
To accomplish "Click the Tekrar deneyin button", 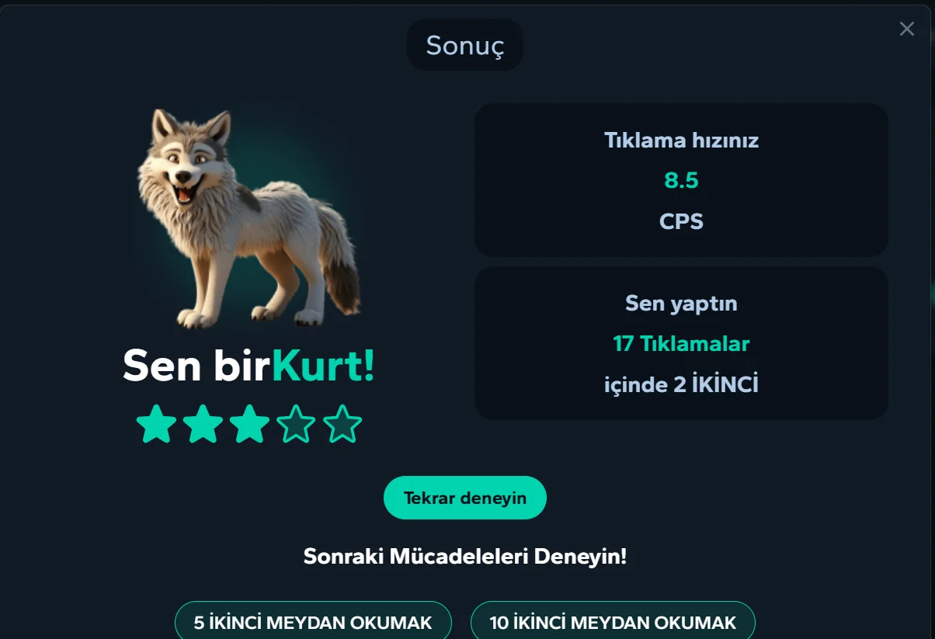I will [465, 498].
